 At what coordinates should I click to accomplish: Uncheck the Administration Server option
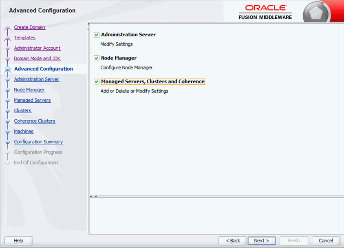(x=96, y=35)
